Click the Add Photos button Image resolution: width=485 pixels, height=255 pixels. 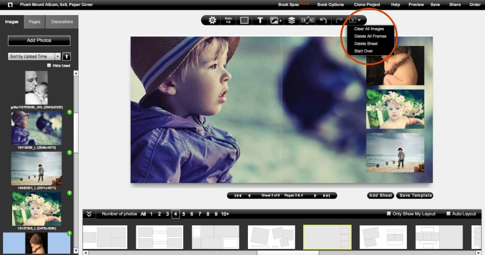tap(39, 41)
